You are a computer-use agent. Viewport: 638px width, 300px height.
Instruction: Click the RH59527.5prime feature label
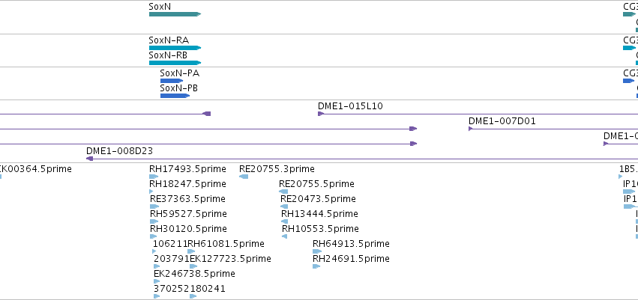point(188,213)
